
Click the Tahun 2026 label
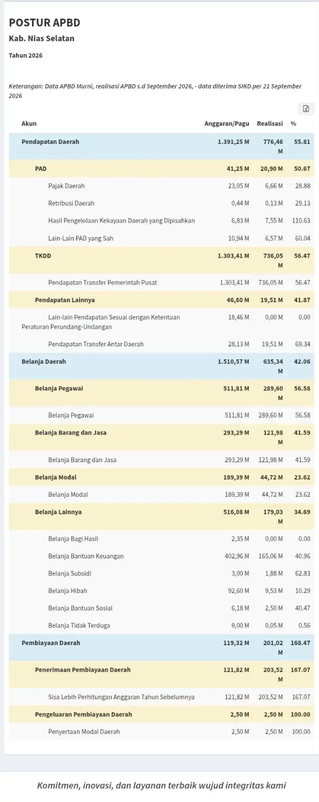click(x=26, y=56)
